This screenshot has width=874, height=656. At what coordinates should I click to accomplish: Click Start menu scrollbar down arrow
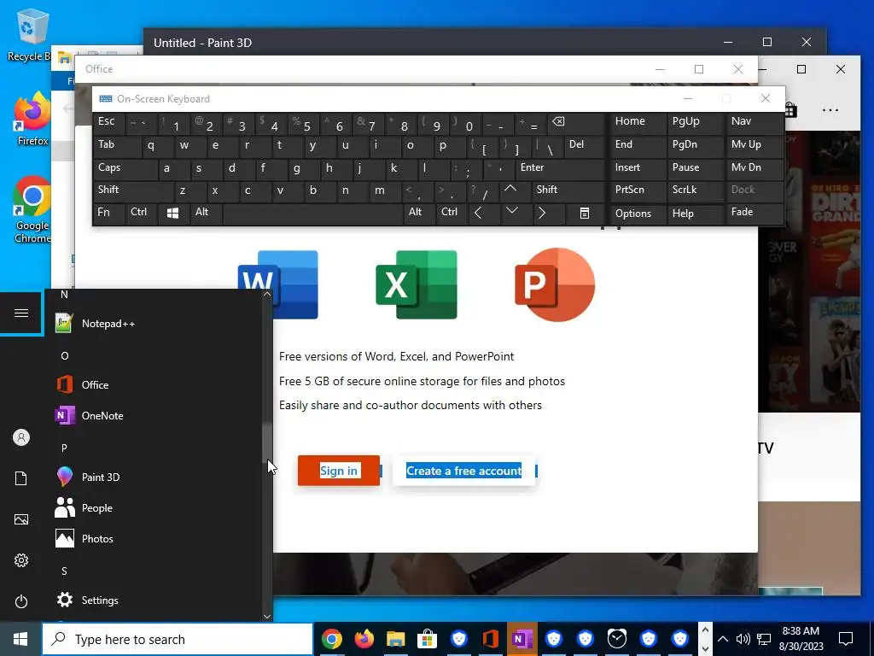point(267,617)
